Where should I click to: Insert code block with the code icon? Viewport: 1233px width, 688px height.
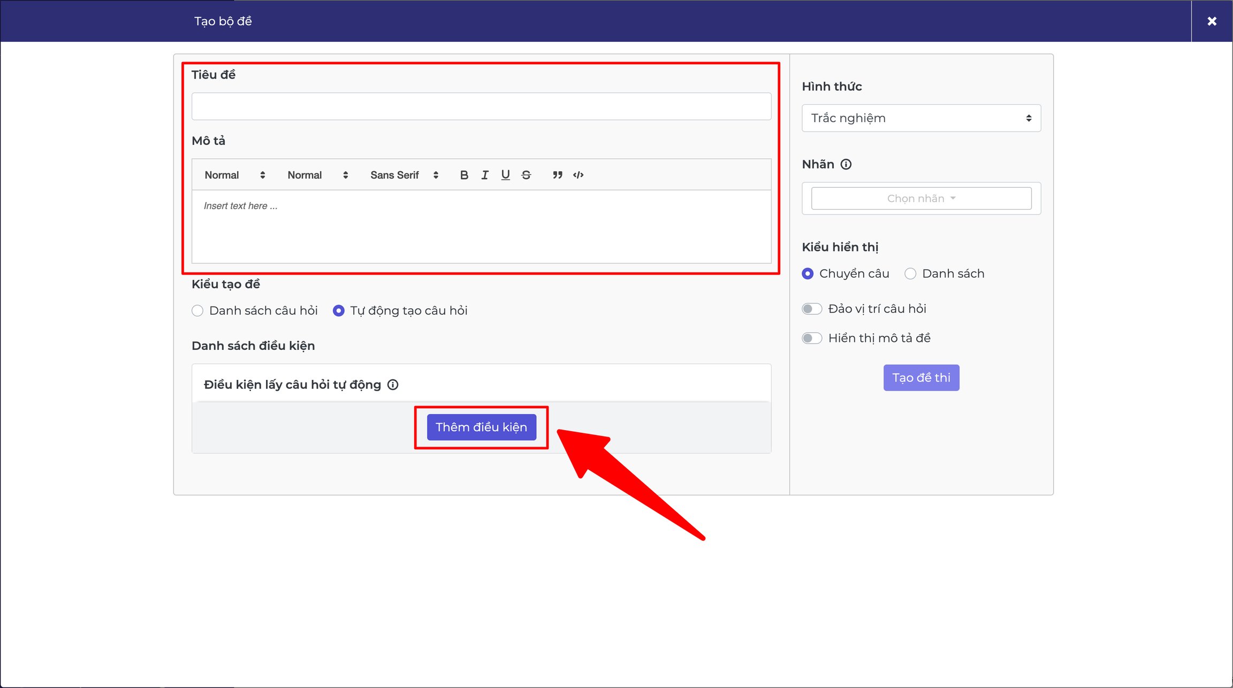coord(579,175)
